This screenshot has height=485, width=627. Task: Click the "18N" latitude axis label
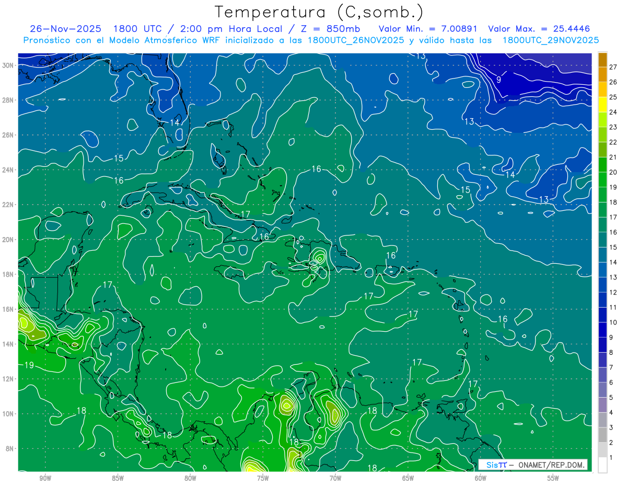point(8,274)
